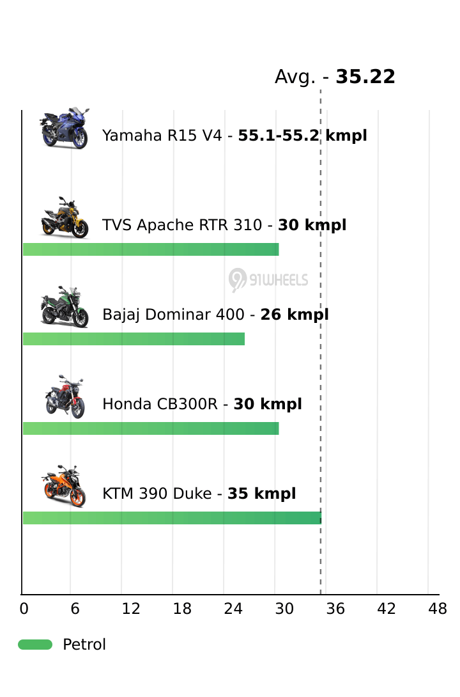Click the Petrol legend label
The image size is (460, 697).
[x=84, y=645]
